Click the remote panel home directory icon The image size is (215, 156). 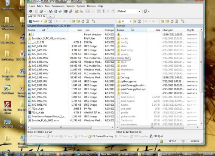172,21
